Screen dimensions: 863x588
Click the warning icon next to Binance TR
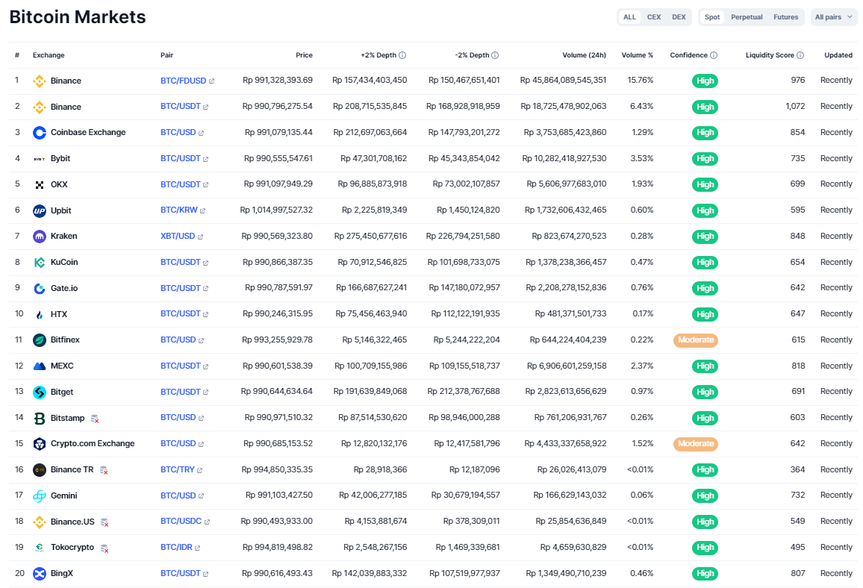pyautogui.click(x=104, y=471)
